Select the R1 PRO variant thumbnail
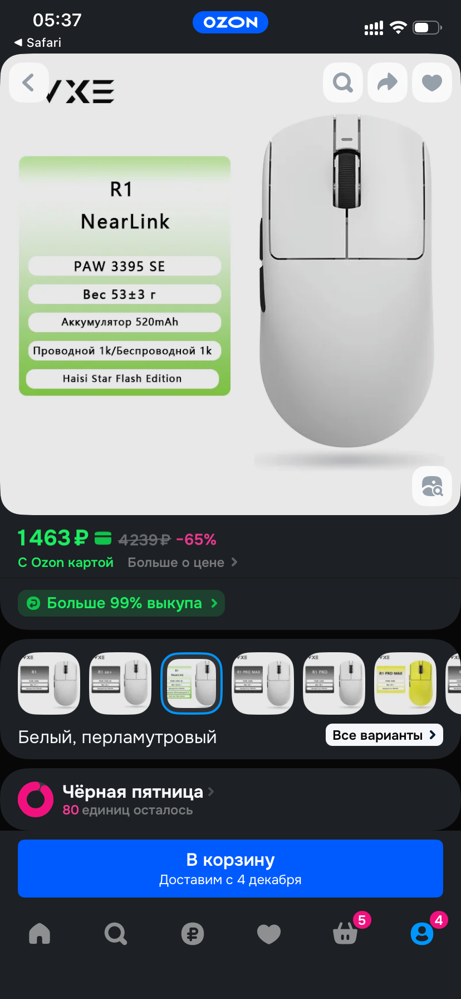Image resolution: width=461 pixels, height=999 pixels. (334, 683)
